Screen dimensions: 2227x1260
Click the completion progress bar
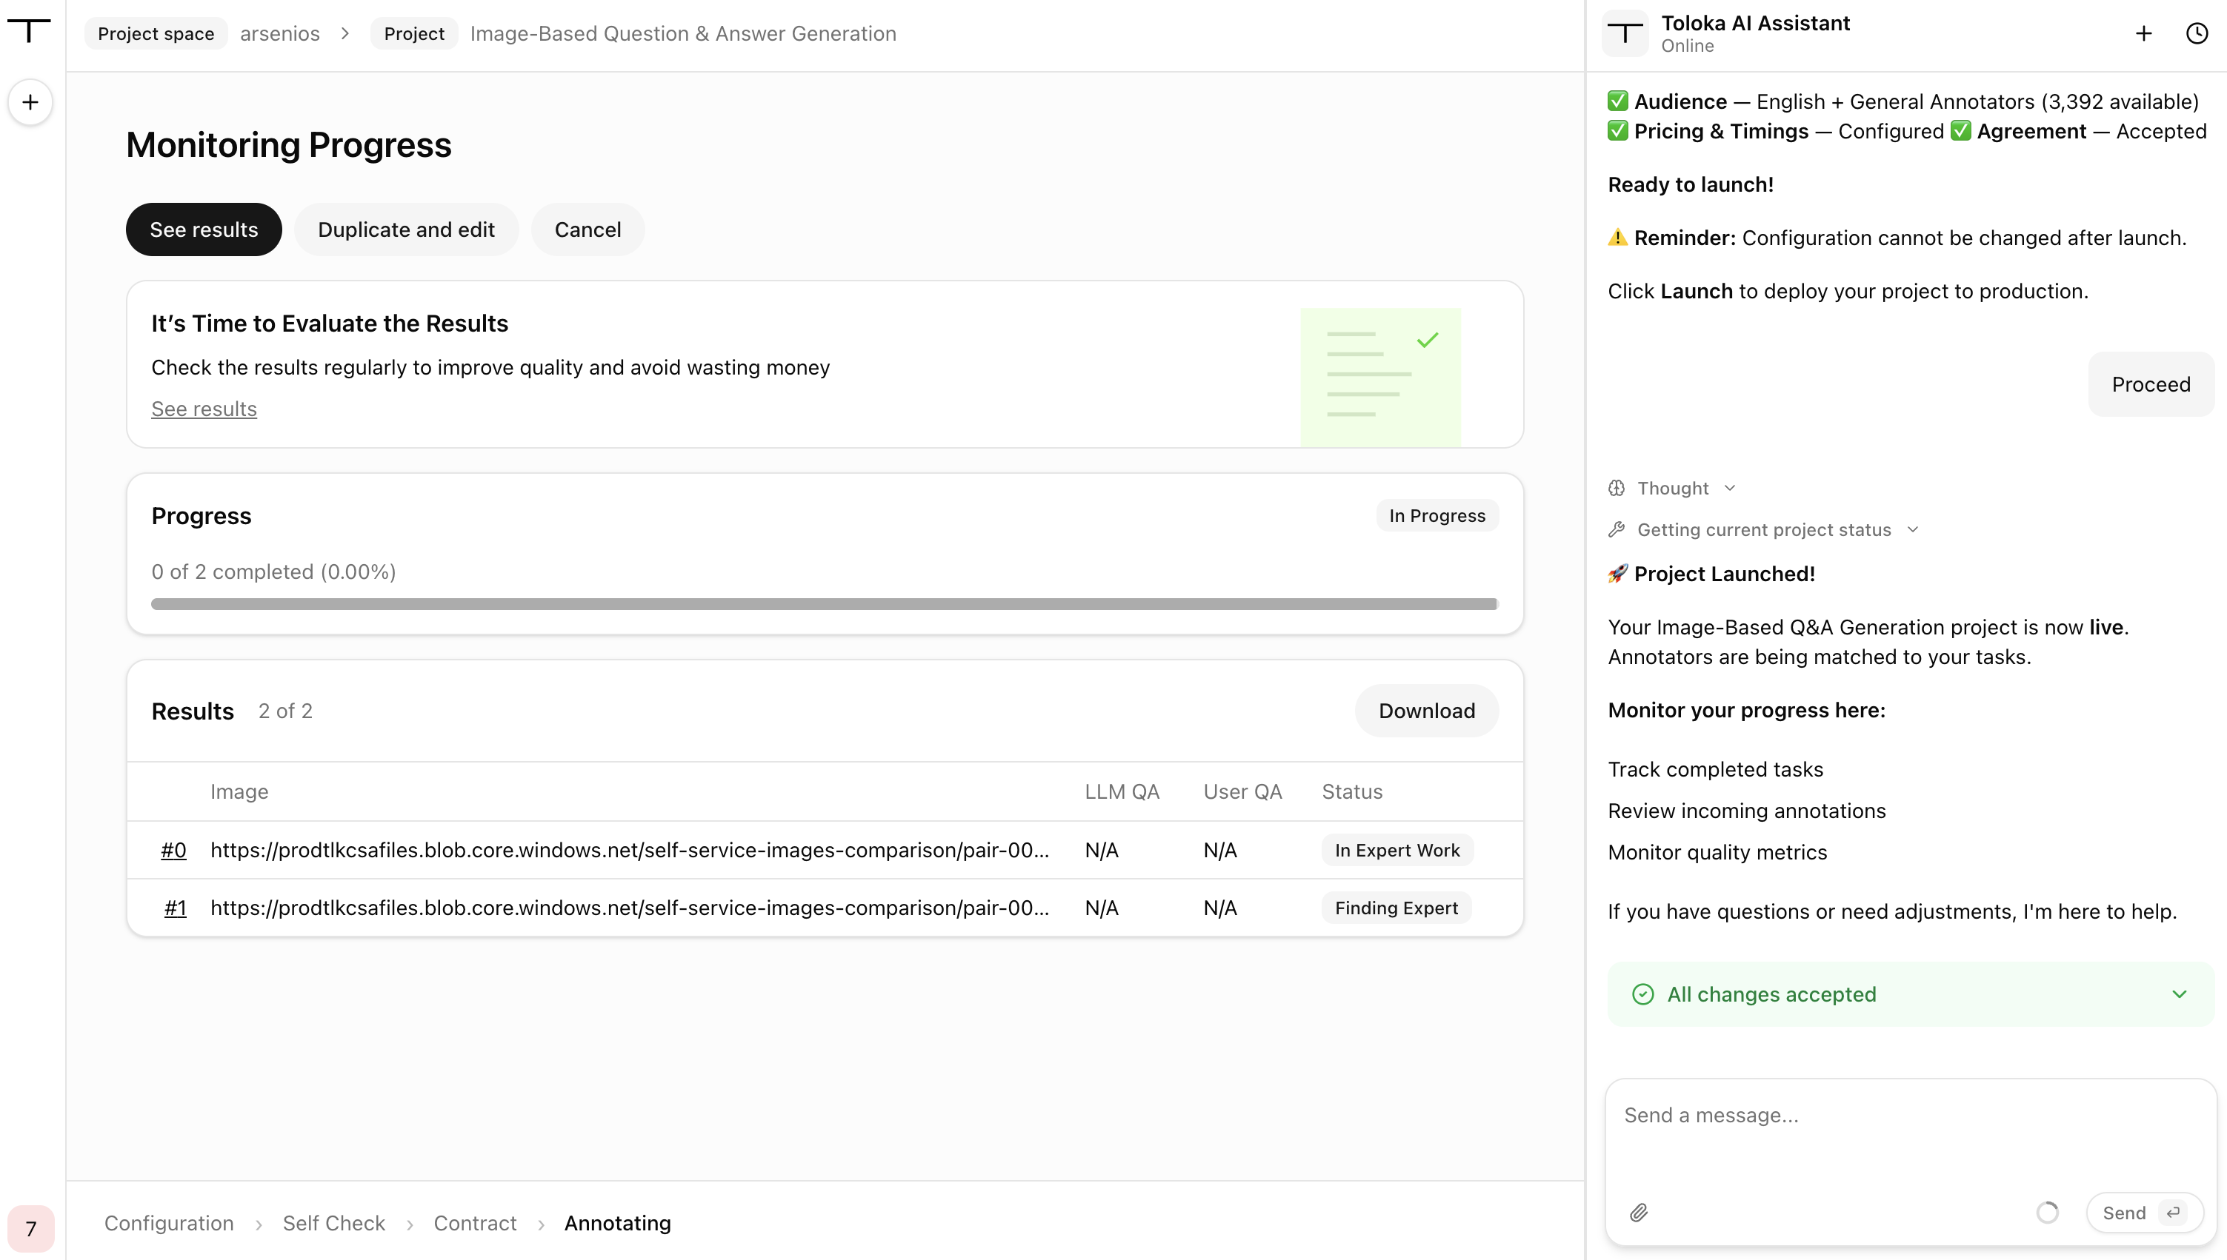click(825, 604)
